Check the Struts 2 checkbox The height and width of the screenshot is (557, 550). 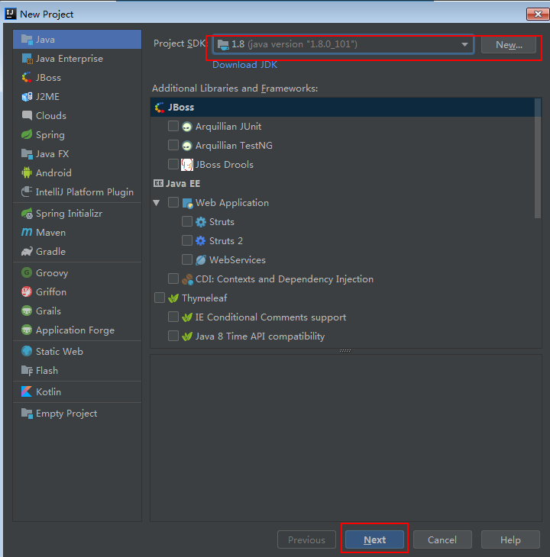pos(187,240)
